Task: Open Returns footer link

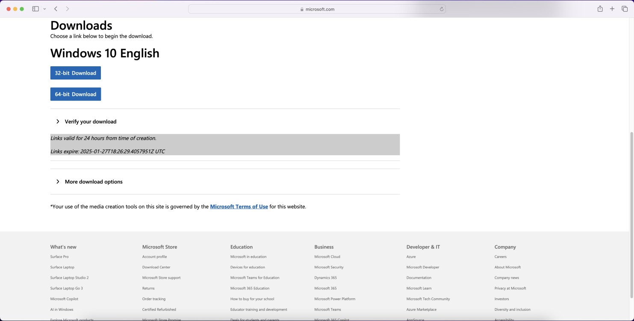Action: click(148, 289)
